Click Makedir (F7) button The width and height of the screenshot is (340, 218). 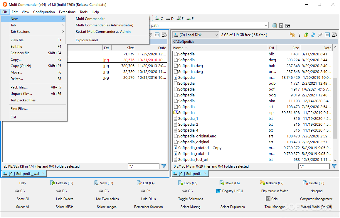click(x=272, y=183)
